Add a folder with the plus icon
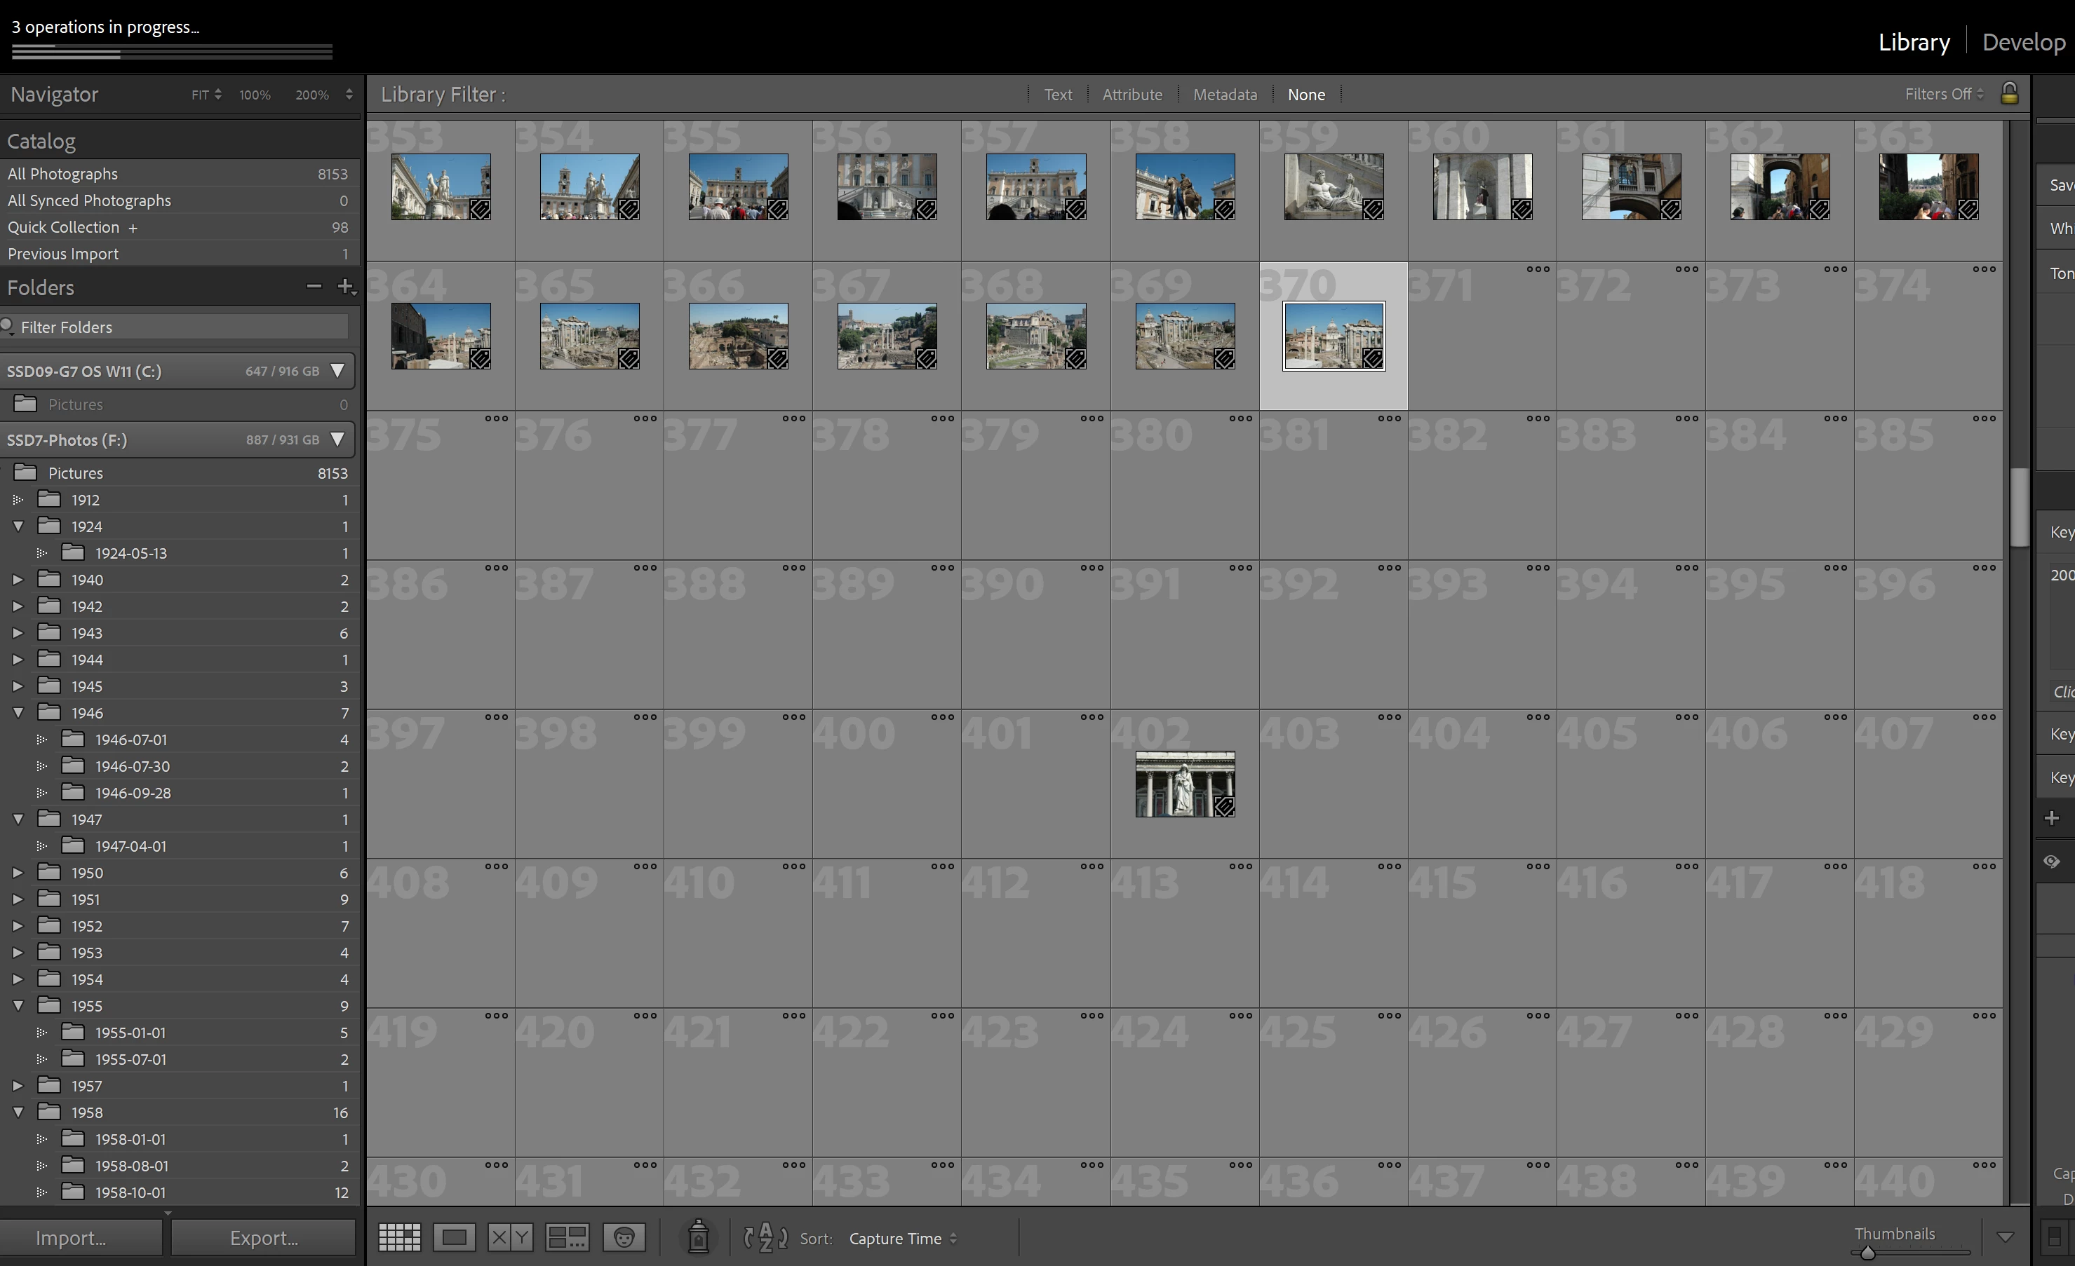2075x1266 pixels. pos(345,287)
